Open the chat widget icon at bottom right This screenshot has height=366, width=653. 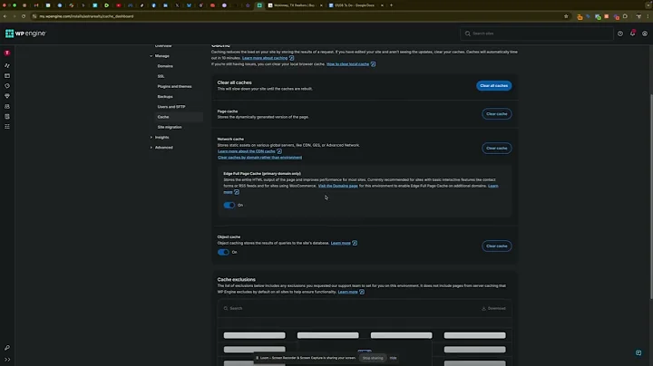[638, 352]
